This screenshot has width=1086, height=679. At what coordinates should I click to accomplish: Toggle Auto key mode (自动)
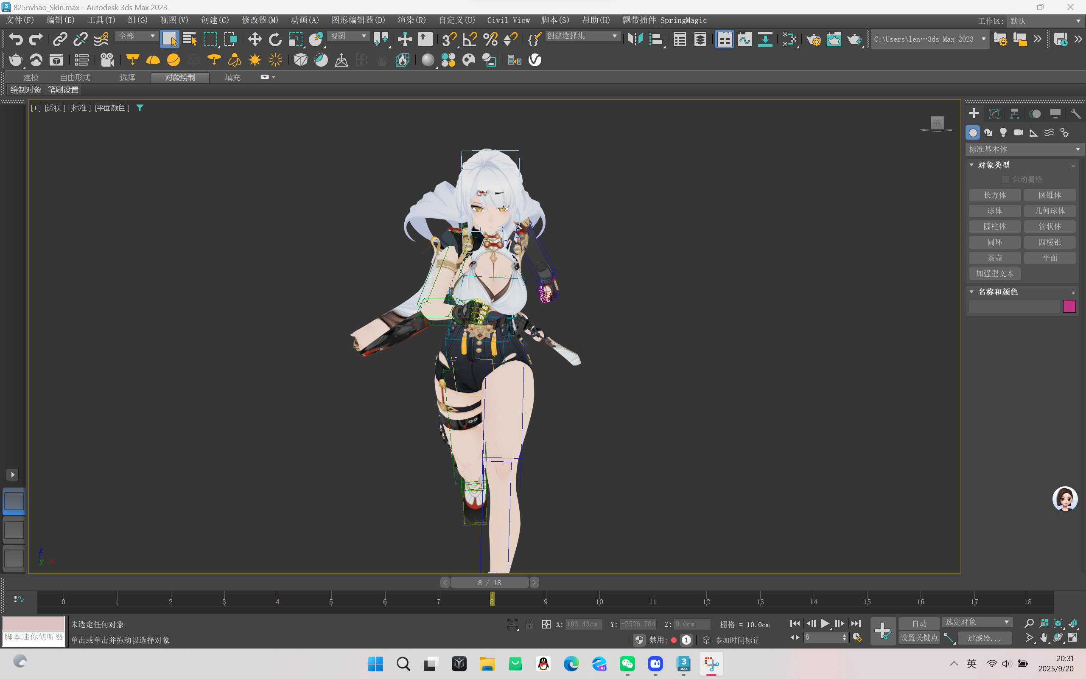click(x=918, y=623)
